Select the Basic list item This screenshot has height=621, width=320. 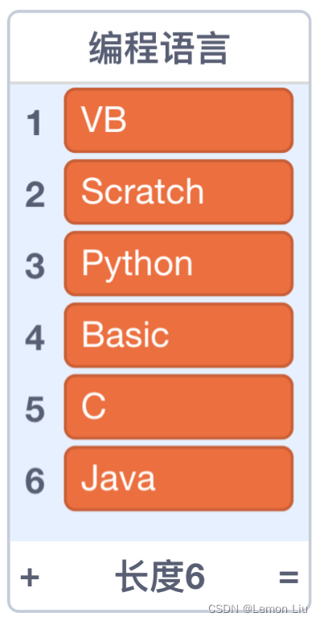pos(178,335)
